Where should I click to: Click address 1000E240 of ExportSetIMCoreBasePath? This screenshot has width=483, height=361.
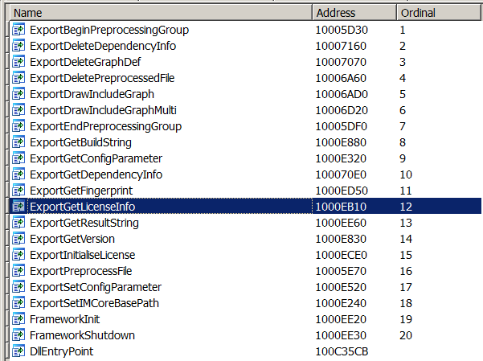pyautogui.click(x=341, y=303)
